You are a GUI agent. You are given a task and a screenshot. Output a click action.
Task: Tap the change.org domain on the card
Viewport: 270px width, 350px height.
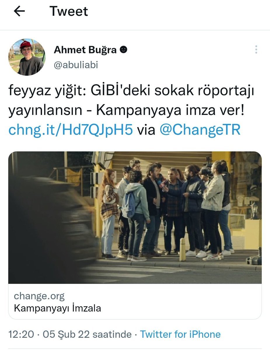pos(39,296)
